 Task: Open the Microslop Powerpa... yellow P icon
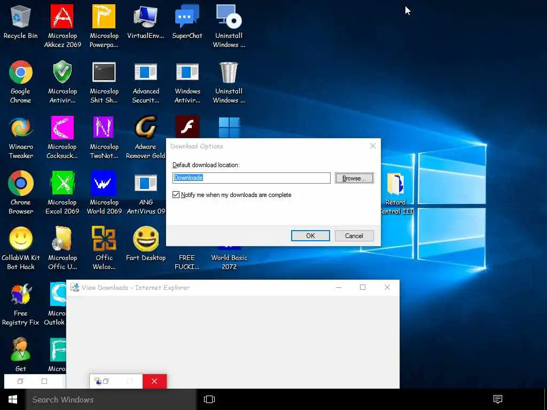tap(104, 26)
